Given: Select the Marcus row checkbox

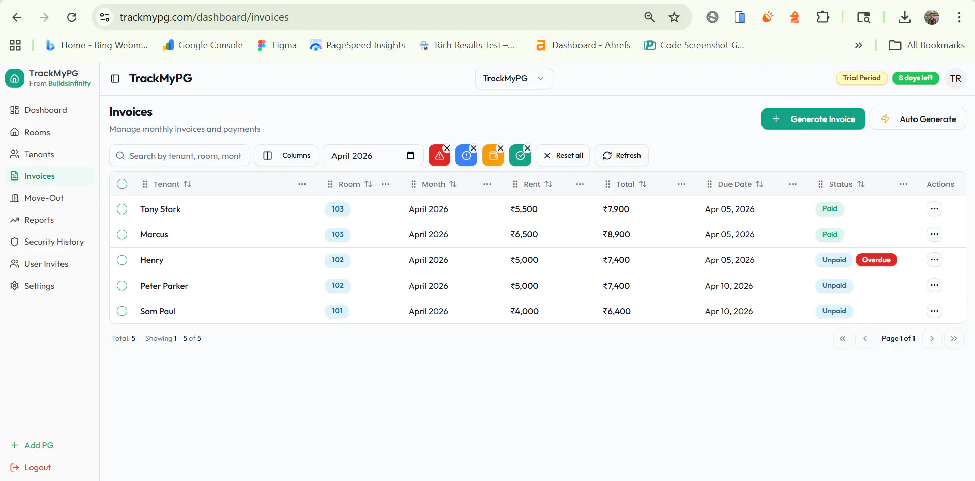Looking at the screenshot, I should pyautogui.click(x=122, y=234).
